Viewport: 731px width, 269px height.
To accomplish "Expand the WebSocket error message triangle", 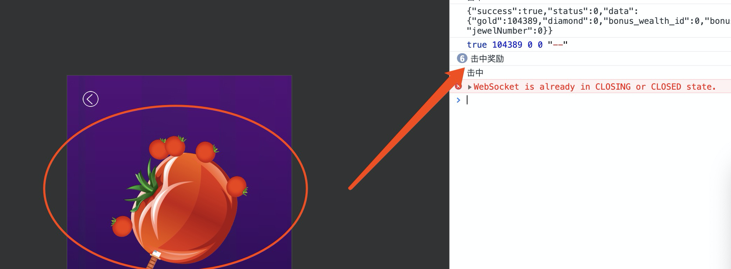I will pos(470,87).
